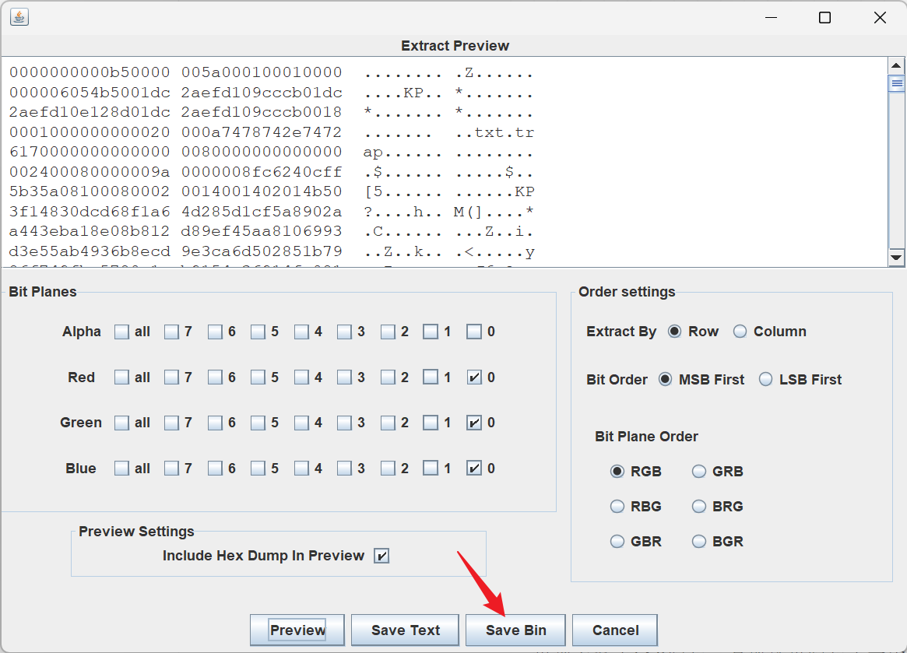Select Extract By Column option
Screen dimensions: 907x653
click(740, 332)
